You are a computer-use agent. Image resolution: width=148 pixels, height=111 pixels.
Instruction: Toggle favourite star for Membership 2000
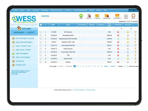pos(128,35)
